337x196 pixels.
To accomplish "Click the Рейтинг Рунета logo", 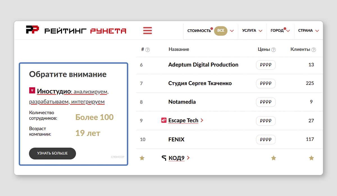I will [76, 30].
